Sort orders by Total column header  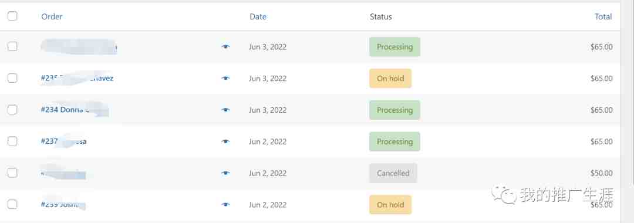tap(603, 16)
